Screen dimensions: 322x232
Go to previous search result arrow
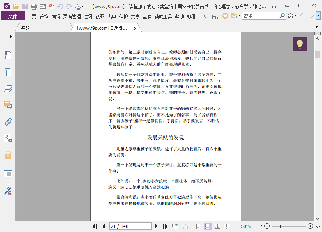(302, 15)
